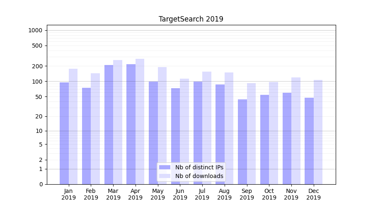Click the 'Nb of distinct IPs' legend swatch

coord(165,167)
